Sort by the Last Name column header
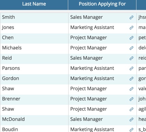This screenshot has width=146, height=132. pos(34,5)
